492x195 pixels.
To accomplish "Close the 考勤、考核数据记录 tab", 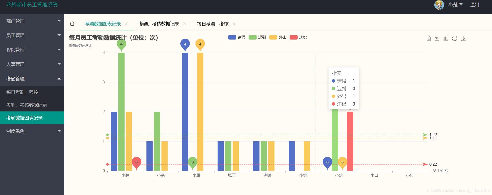I will pyautogui.click(x=184, y=24).
